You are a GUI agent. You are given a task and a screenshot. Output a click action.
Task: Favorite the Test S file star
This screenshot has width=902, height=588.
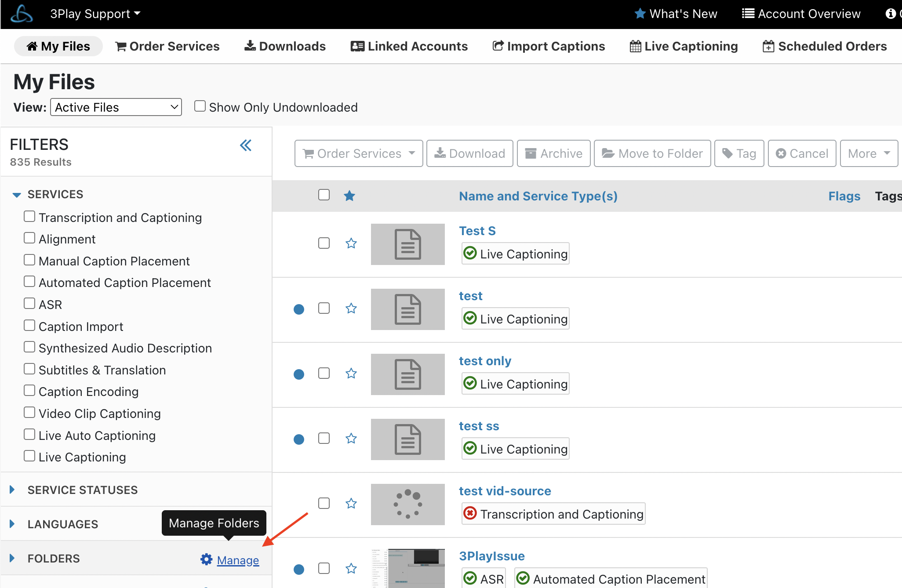(351, 243)
